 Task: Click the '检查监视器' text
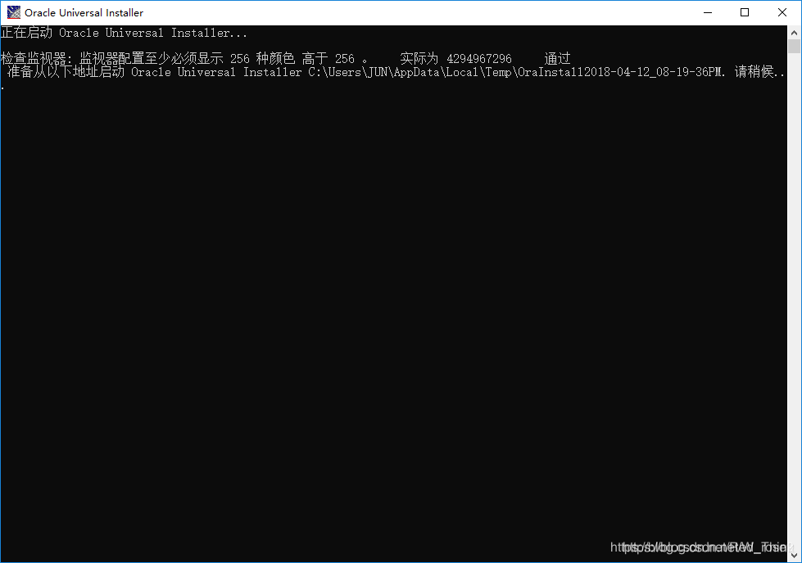tap(34, 59)
